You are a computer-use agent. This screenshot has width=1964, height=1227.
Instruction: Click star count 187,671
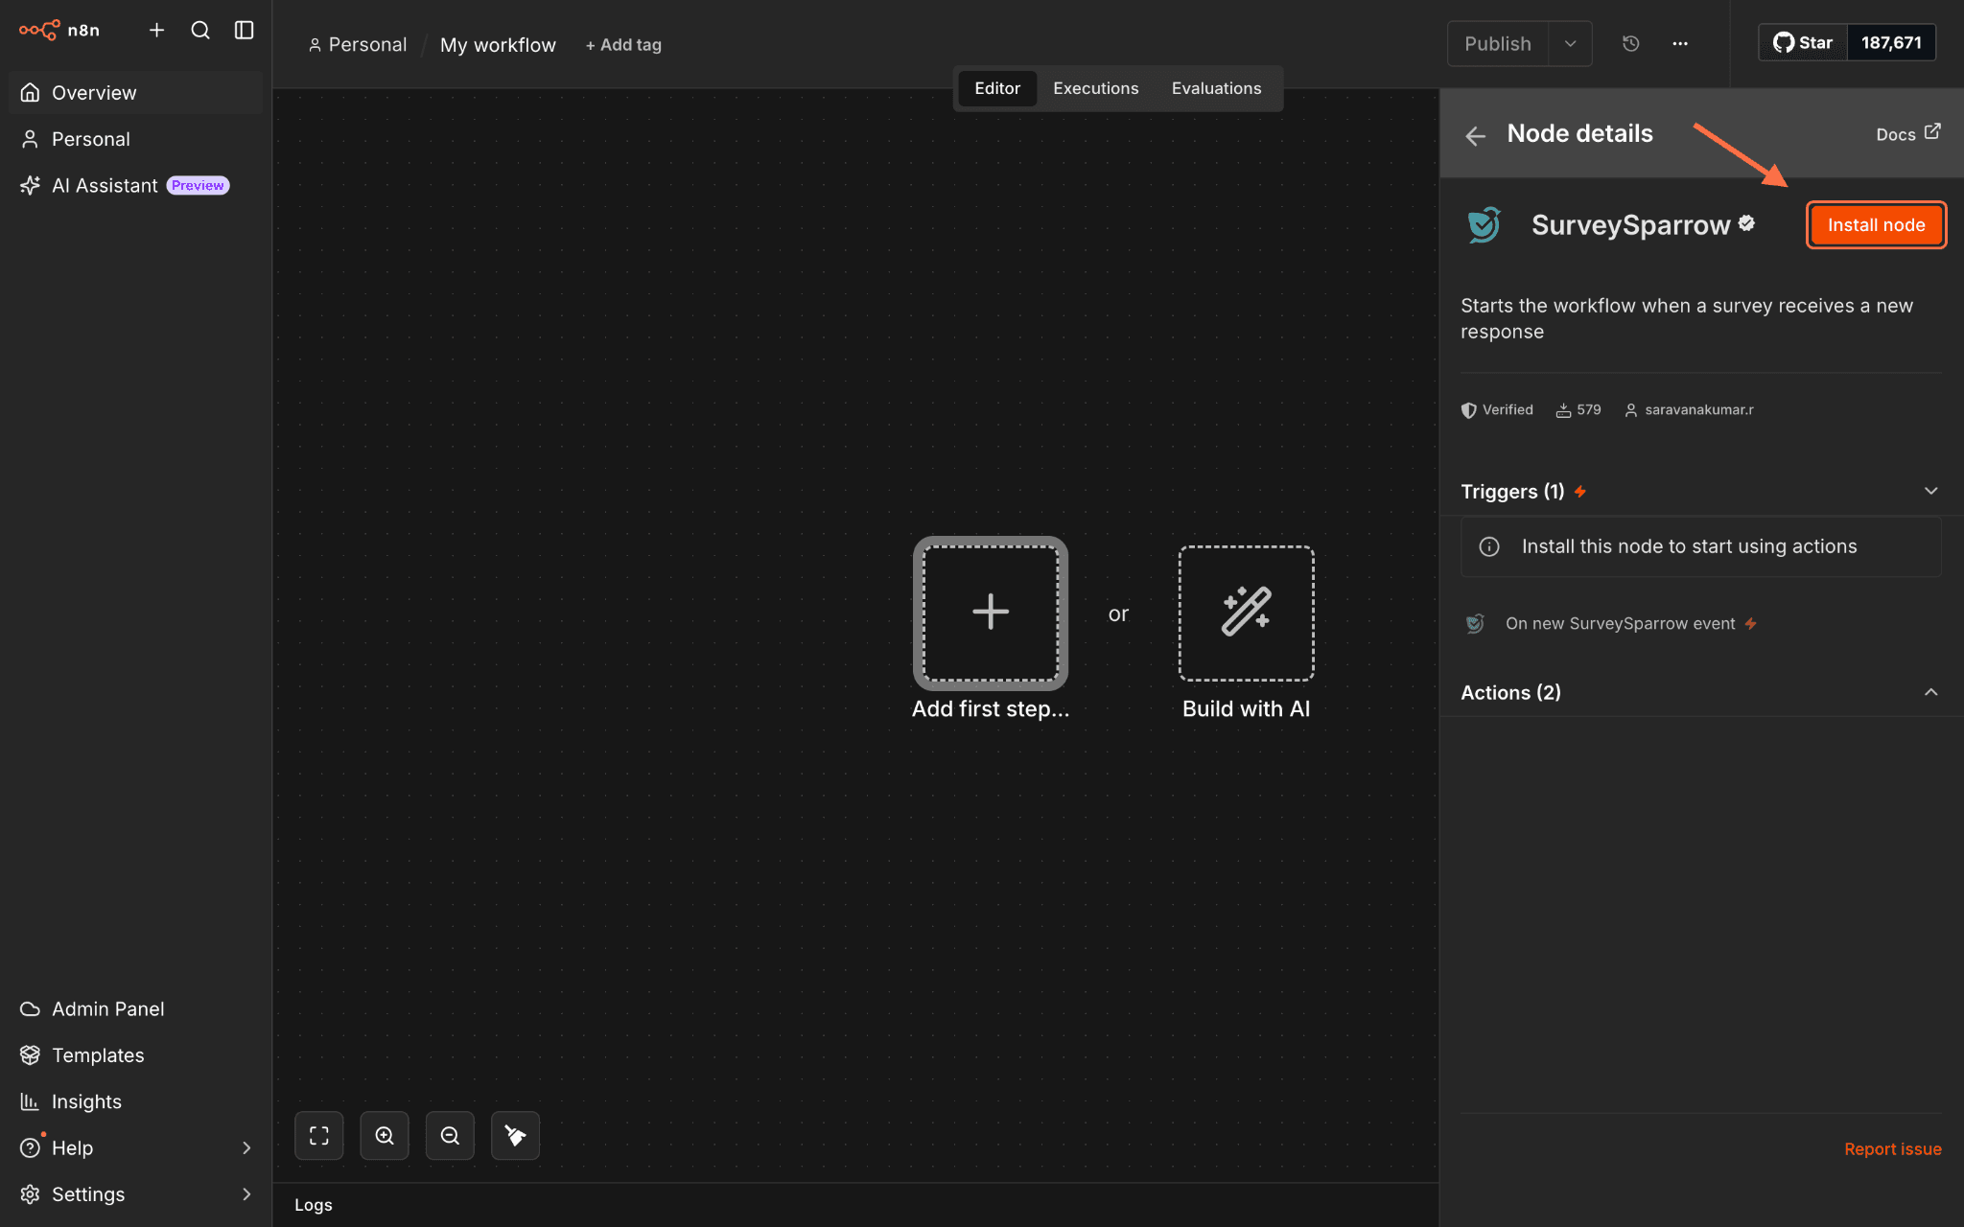(x=1891, y=42)
